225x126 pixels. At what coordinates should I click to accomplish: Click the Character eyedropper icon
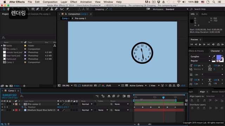click(x=214, y=57)
